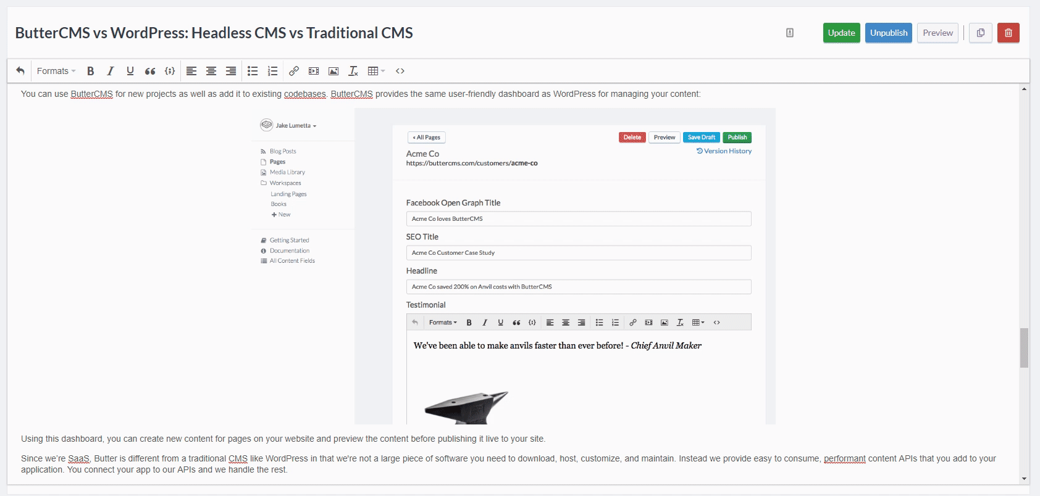Click the green Update button
The width and height of the screenshot is (1040, 496).
(841, 33)
